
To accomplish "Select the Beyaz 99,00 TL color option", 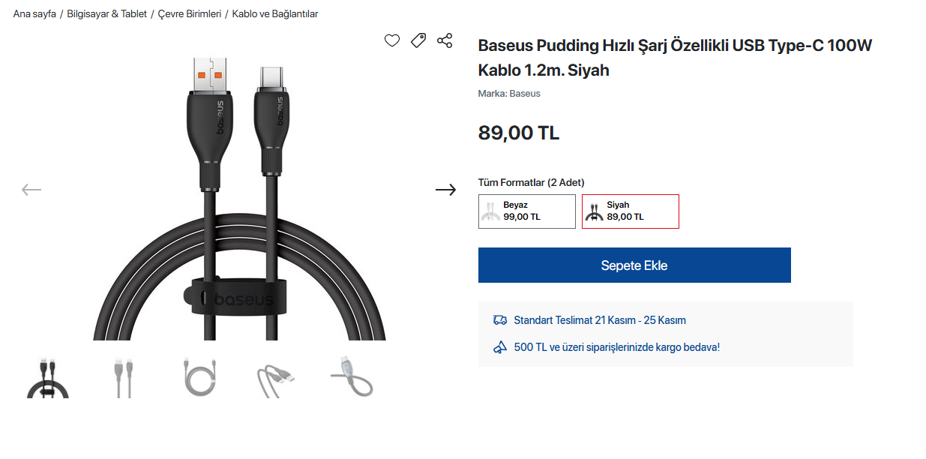I will click(x=527, y=211).
